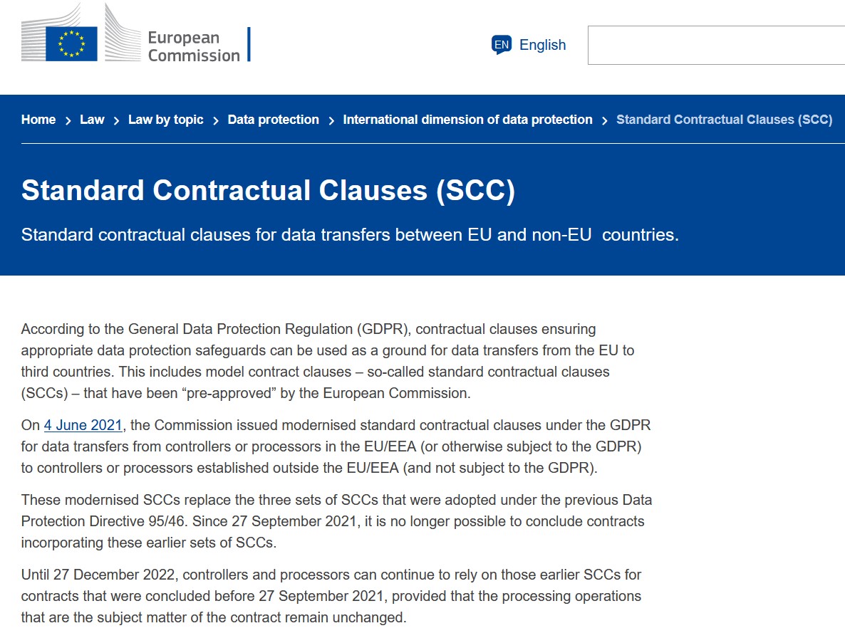Open the Law breadcrumb link
The width and height of the screenshot is (845, 638).
click(x=92, y=120)
